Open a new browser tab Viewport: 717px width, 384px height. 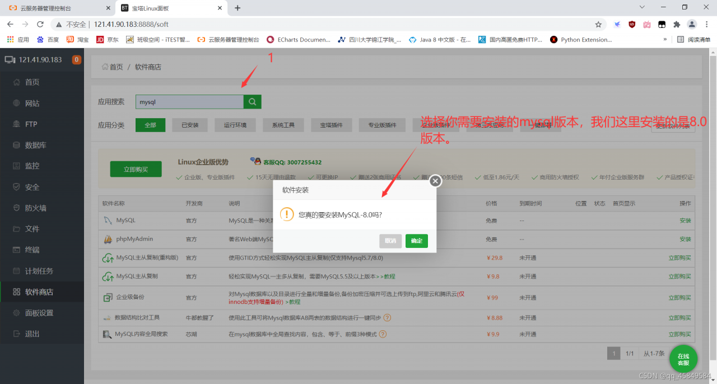(x=238, y=8)
